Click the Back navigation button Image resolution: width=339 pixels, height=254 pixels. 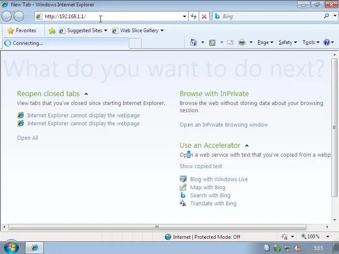[6, 16]
